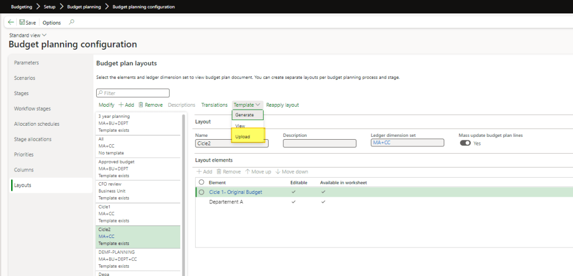Open the Cicle 1- Original Budget link

pyautogui.click(x=235, y=192)
